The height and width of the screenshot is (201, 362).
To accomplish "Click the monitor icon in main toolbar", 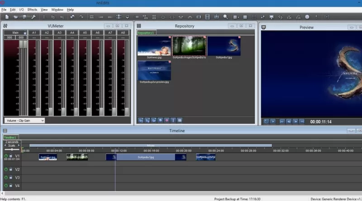I will point(271,17).
